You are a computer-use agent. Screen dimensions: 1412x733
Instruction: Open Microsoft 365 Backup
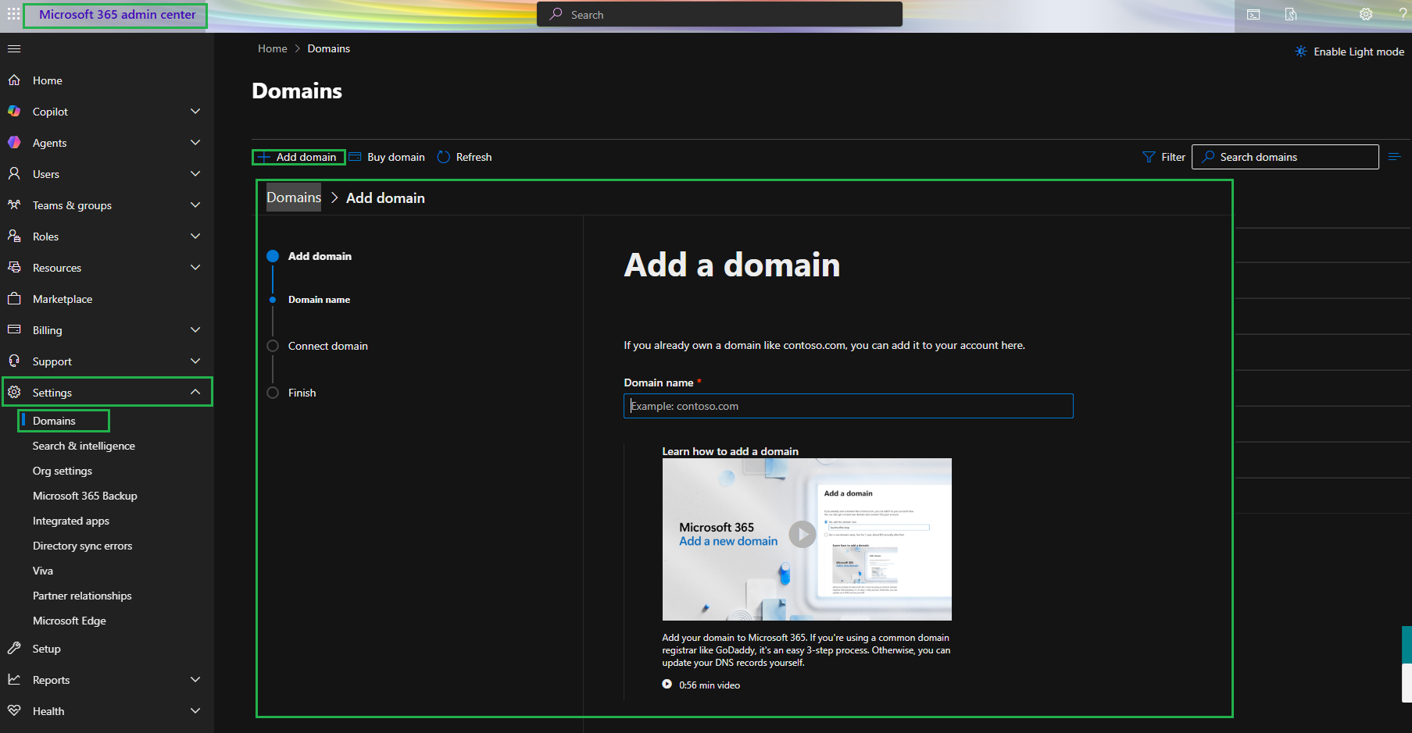click(x=85, y=496)
